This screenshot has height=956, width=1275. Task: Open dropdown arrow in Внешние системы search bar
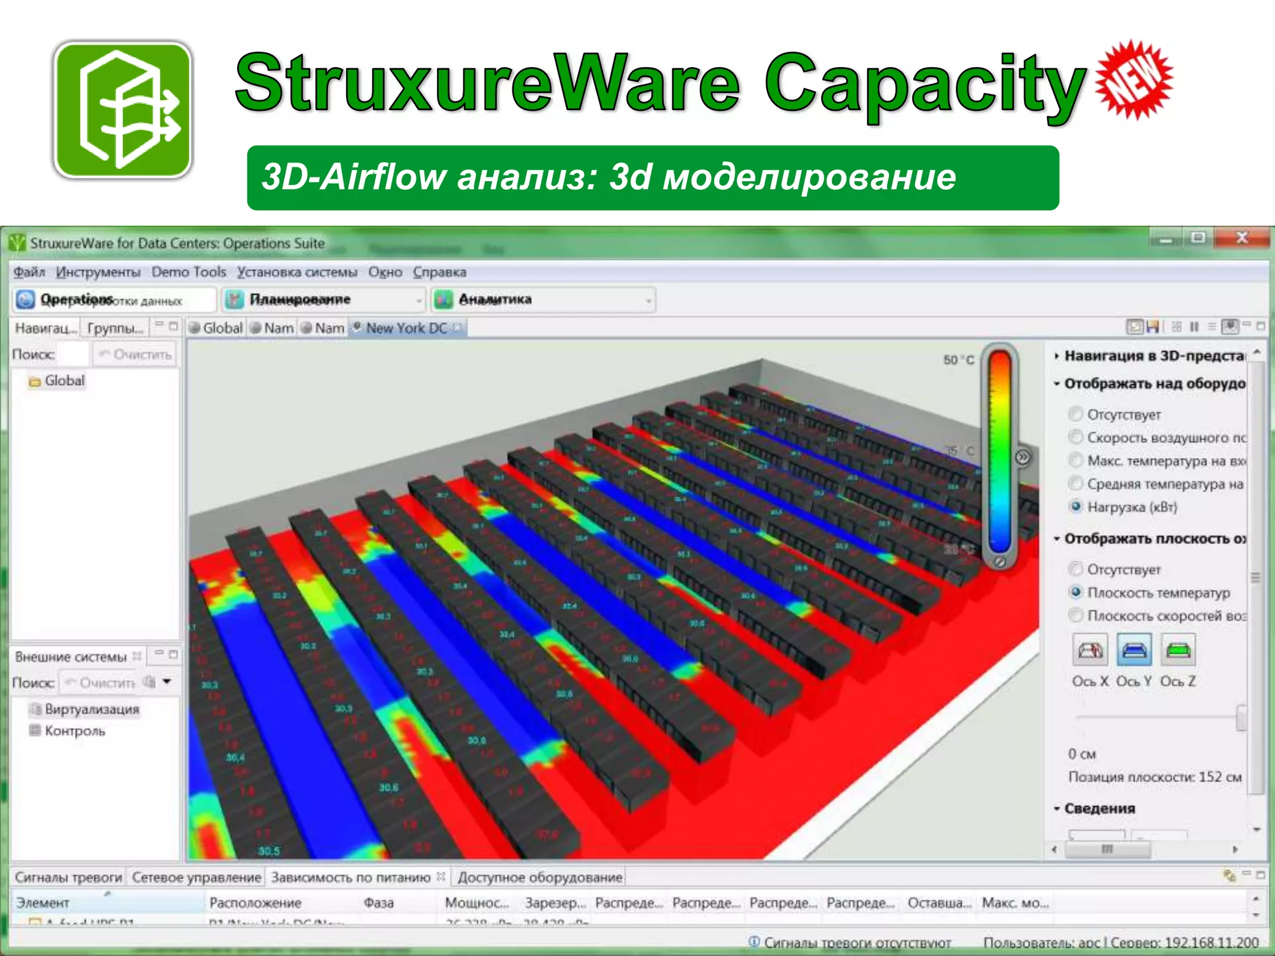(167, 682)
